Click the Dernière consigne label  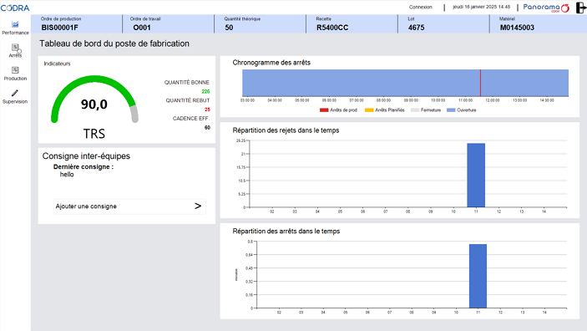83,167
